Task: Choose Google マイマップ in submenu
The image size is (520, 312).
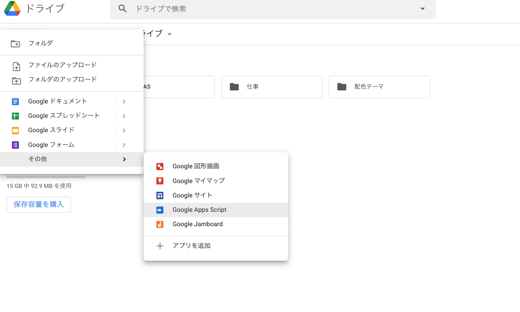Action: click(x=216, y=181)
